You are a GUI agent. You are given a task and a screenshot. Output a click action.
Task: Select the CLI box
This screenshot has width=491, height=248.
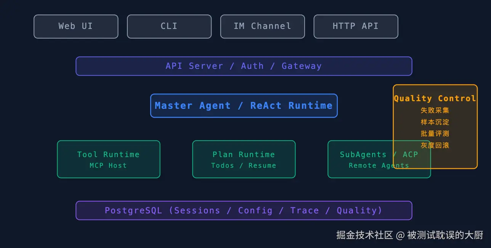[x=169, y=27]
